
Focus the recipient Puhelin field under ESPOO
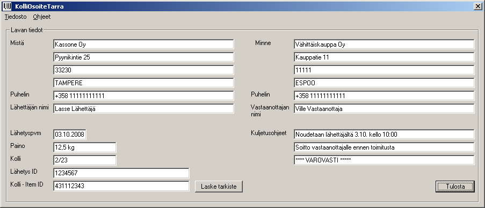384,96
